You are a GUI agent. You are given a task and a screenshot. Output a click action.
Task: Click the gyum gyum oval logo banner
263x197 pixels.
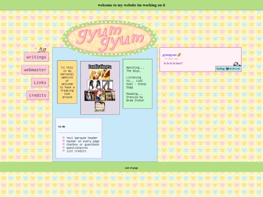tap(110, 38)
